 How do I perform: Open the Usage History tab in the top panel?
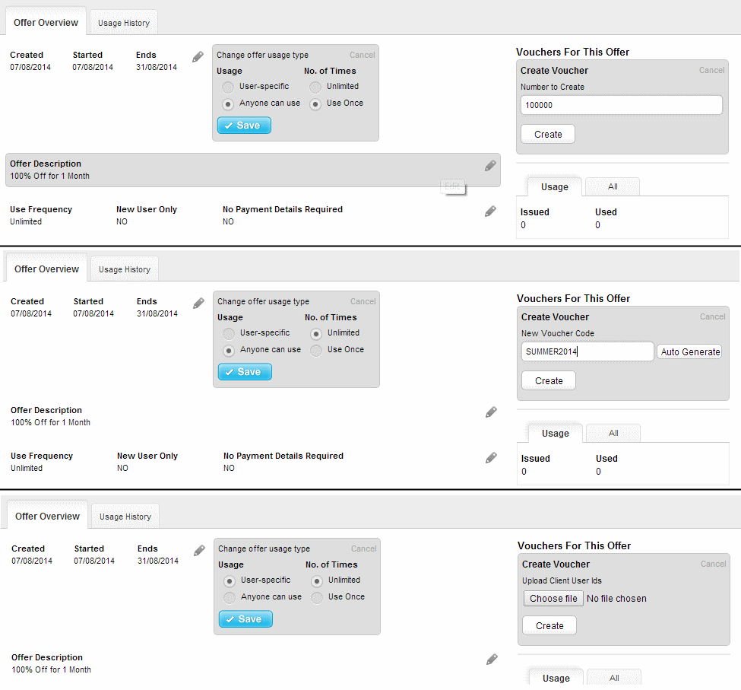pyautogui.click(x=124, y=23)
